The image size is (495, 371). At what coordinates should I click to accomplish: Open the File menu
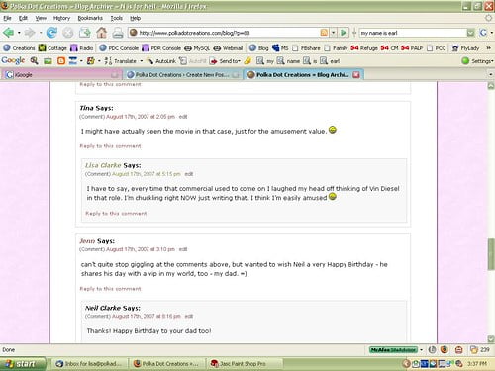[7, 18]
